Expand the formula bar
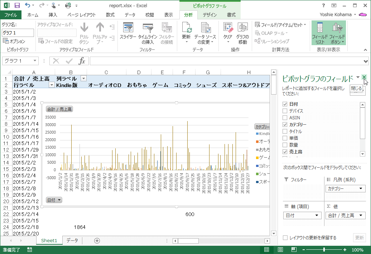The height and width of the screenshot is (254, 371). tap(366, 61)
